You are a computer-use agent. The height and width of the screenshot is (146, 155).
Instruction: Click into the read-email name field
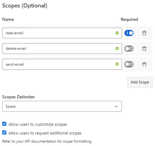[62, 33]
